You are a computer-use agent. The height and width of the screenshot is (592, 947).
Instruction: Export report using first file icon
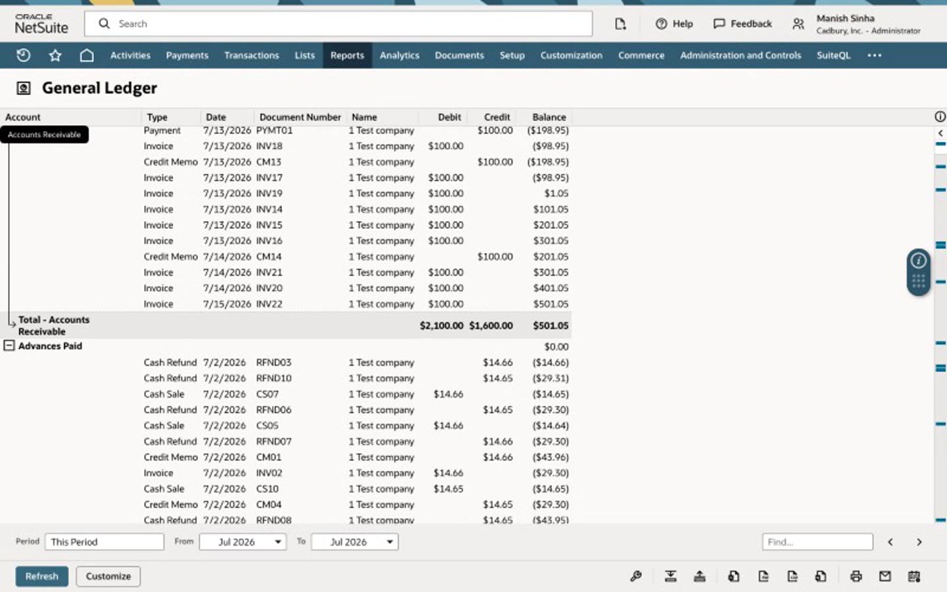click(733, 576)
